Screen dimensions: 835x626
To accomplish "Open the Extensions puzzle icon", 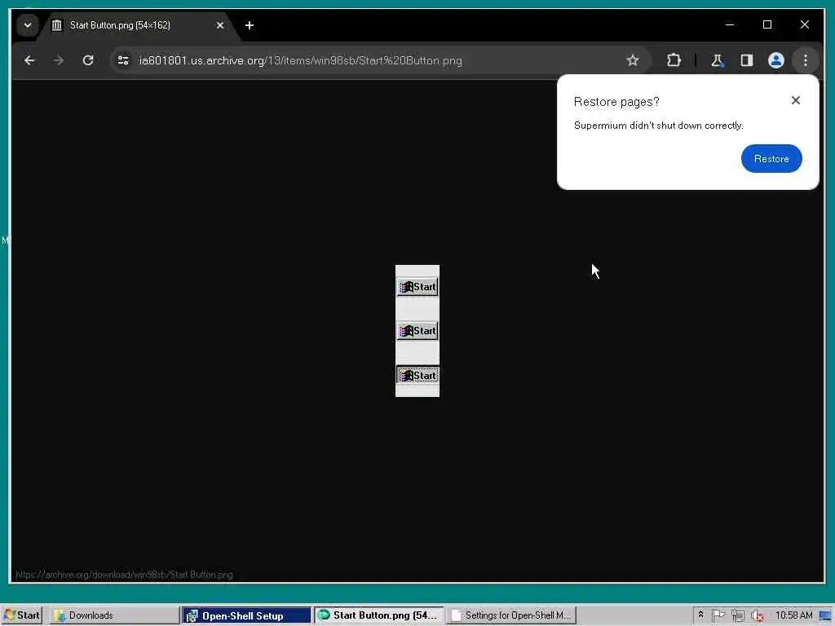I will 674,60.
